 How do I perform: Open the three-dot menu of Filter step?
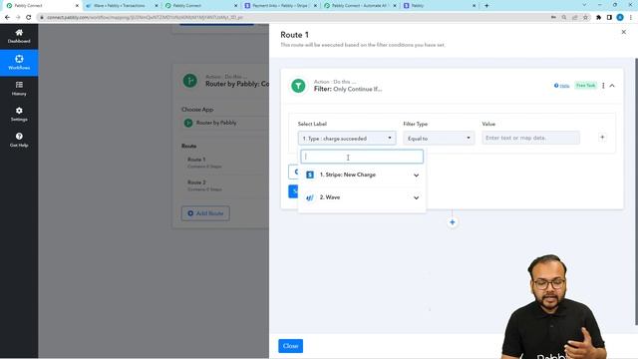[603, 86]
